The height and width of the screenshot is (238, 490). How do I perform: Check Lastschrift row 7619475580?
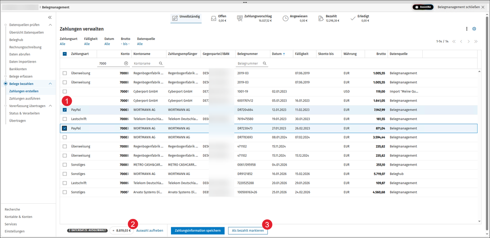65,119
